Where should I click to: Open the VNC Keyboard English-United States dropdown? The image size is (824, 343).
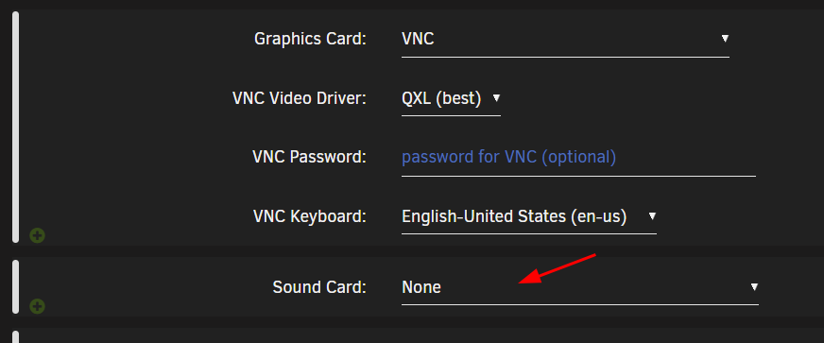528,215
